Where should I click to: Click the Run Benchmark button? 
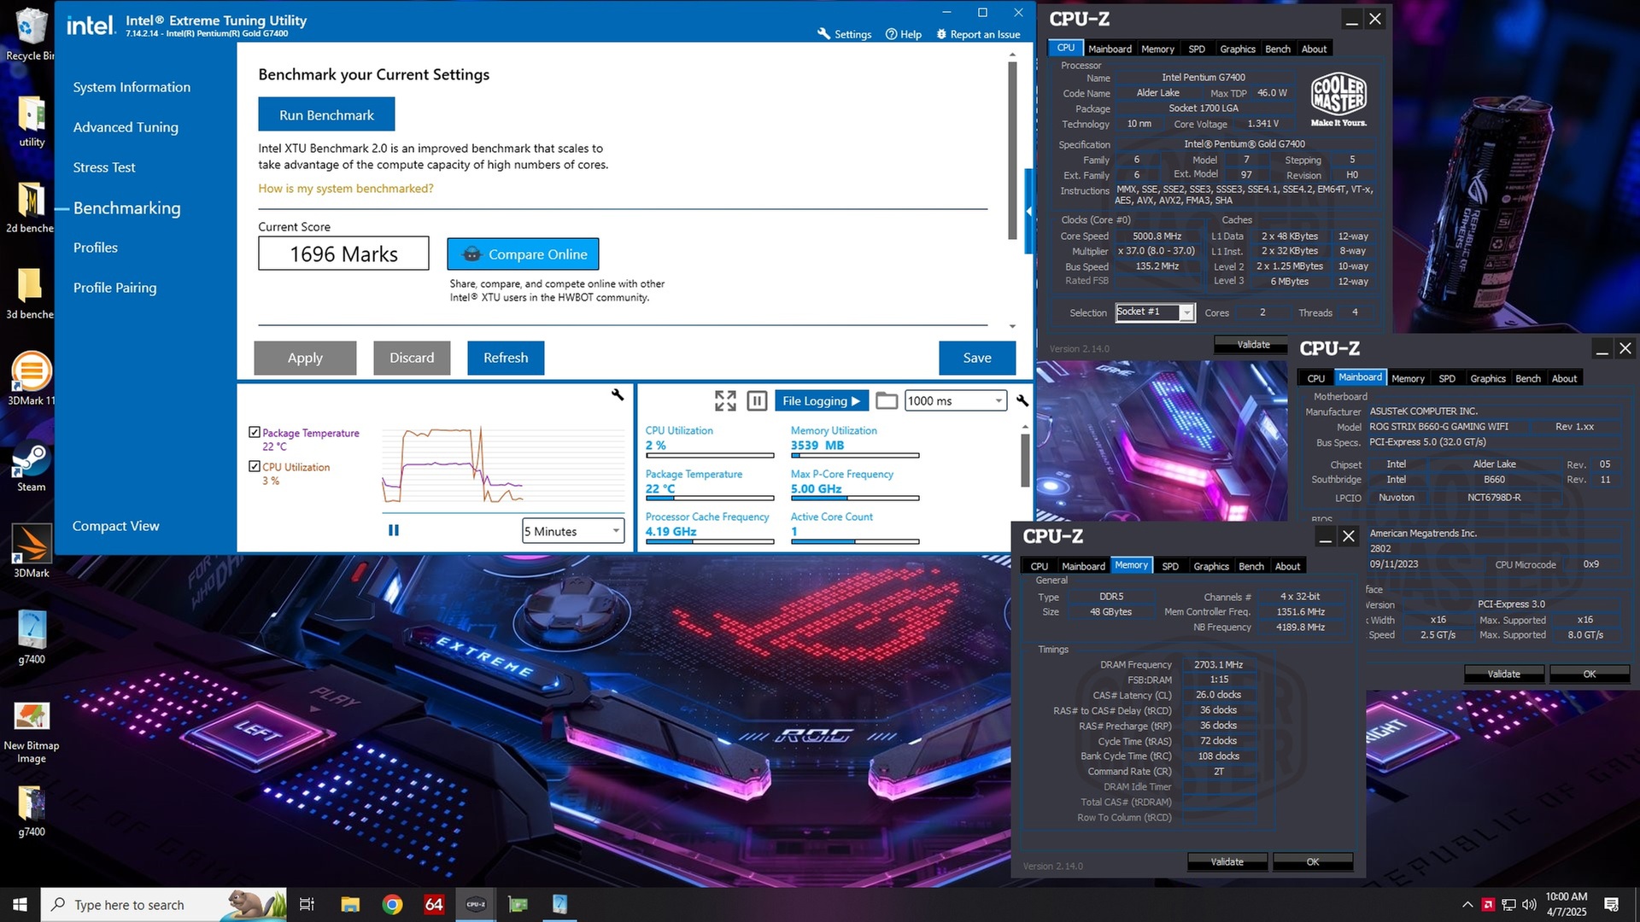click(x=326, y=114)
